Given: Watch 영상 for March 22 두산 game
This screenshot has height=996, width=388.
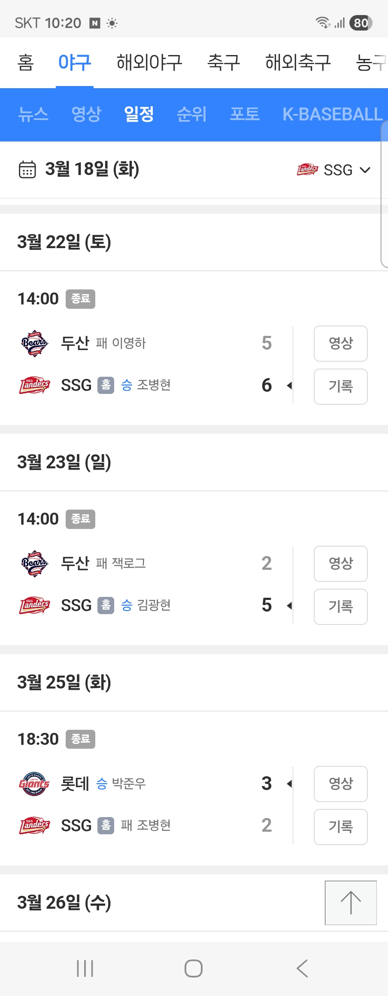Looking at the screenshot, I should [x=341, y=344].
